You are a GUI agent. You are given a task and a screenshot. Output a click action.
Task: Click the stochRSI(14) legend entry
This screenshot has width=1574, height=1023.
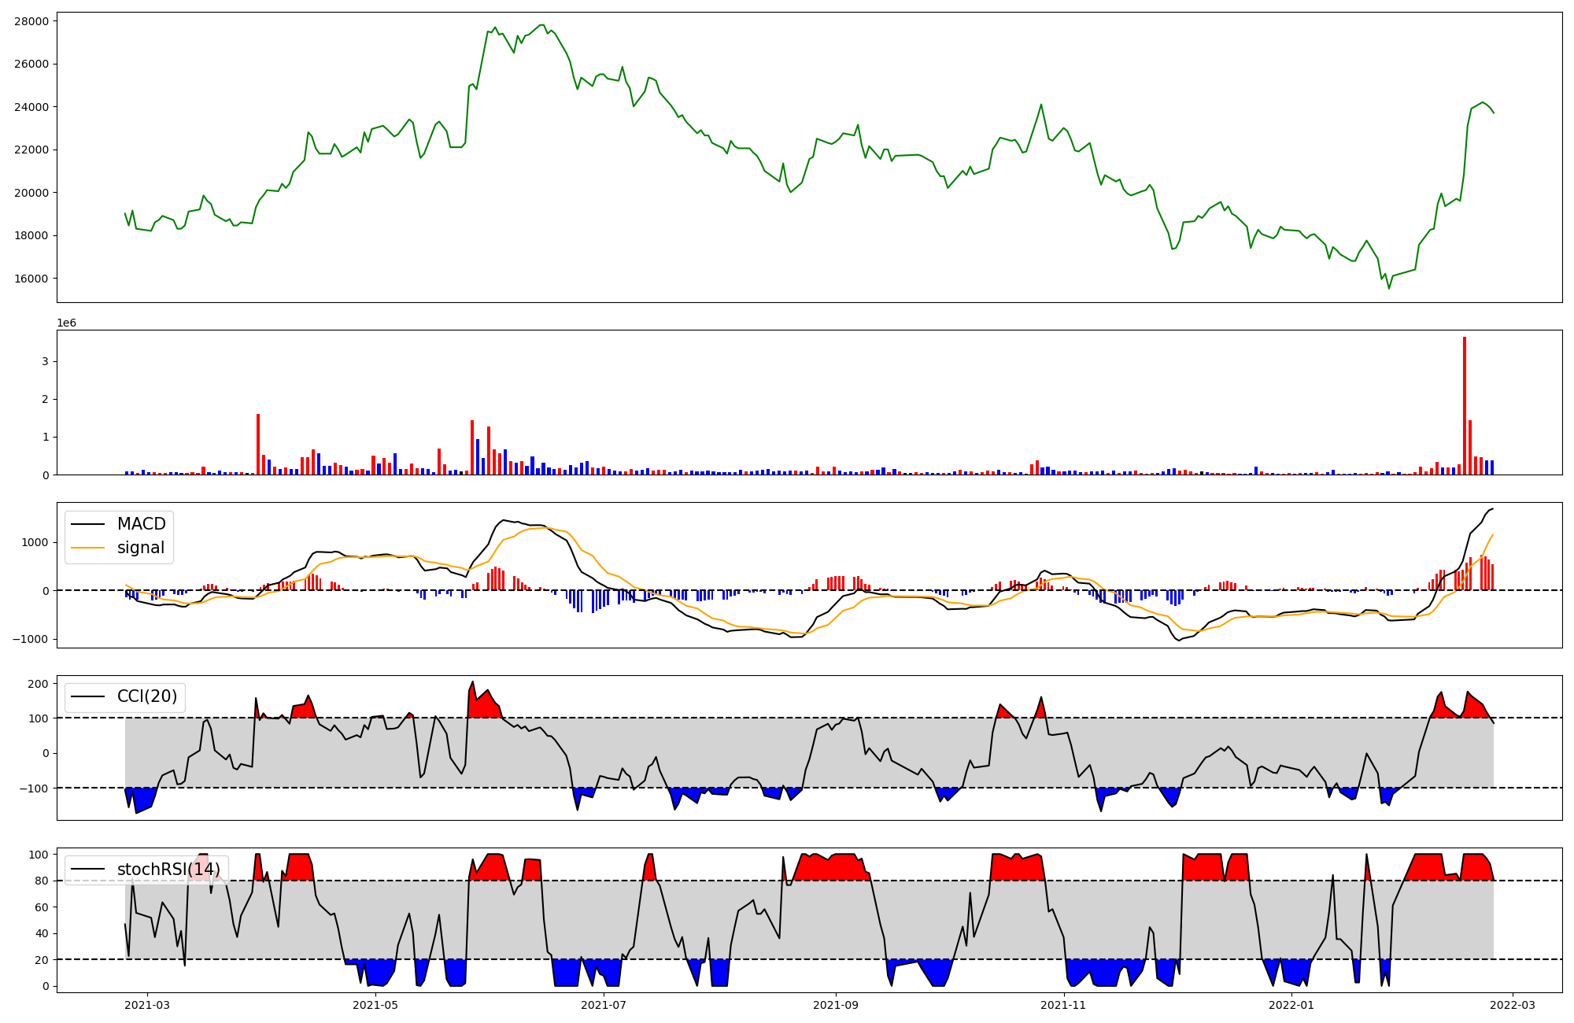168,870
